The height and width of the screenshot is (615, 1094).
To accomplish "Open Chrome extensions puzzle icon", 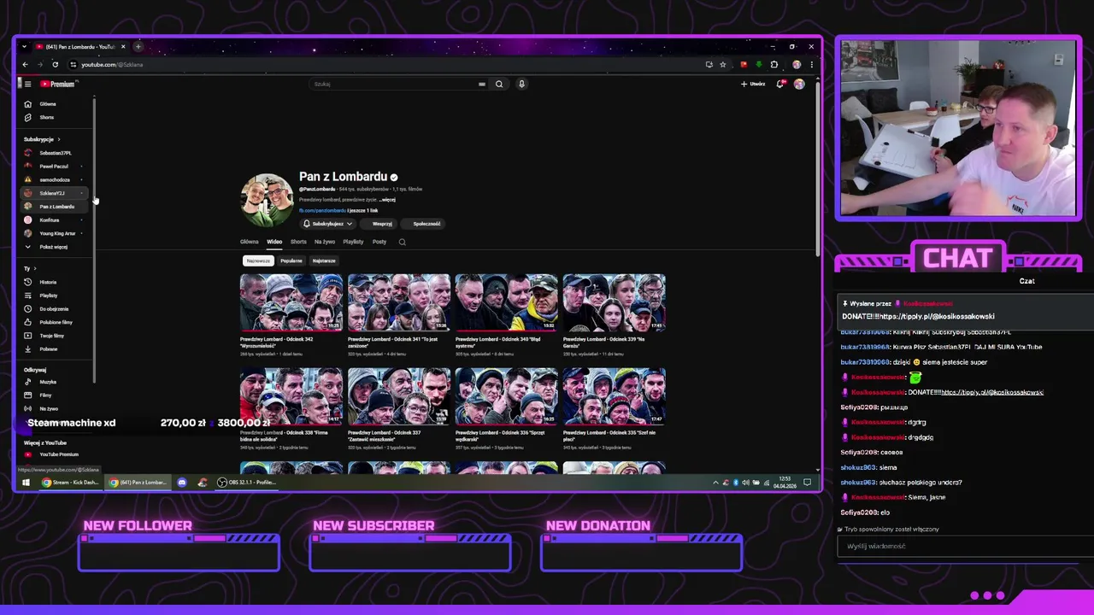I will (774, 64).
